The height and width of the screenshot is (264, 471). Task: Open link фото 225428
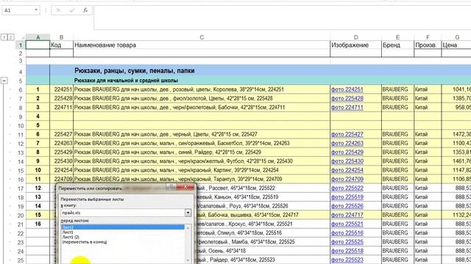pyautogui.click(x=347, y=98)
